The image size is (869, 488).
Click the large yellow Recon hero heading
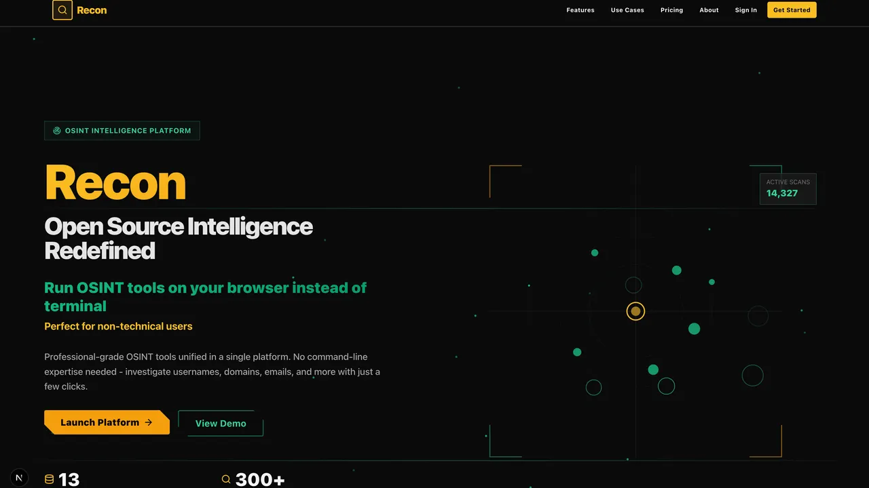tap(115, 183)
